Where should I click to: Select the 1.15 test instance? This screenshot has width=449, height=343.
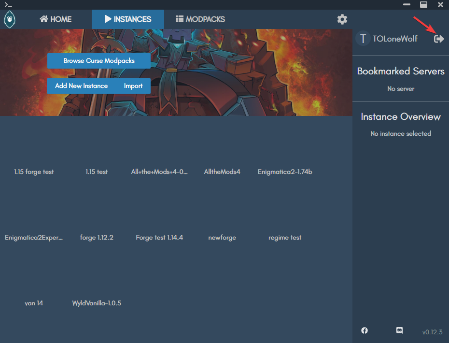point(97,171)
